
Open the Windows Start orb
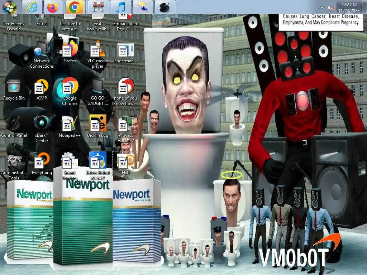point(10,7)
